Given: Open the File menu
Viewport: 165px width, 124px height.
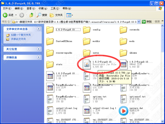Looking at the screenshot, I should (x=7, y=8).
